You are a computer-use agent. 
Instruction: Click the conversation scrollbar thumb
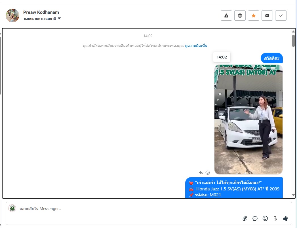293,41
